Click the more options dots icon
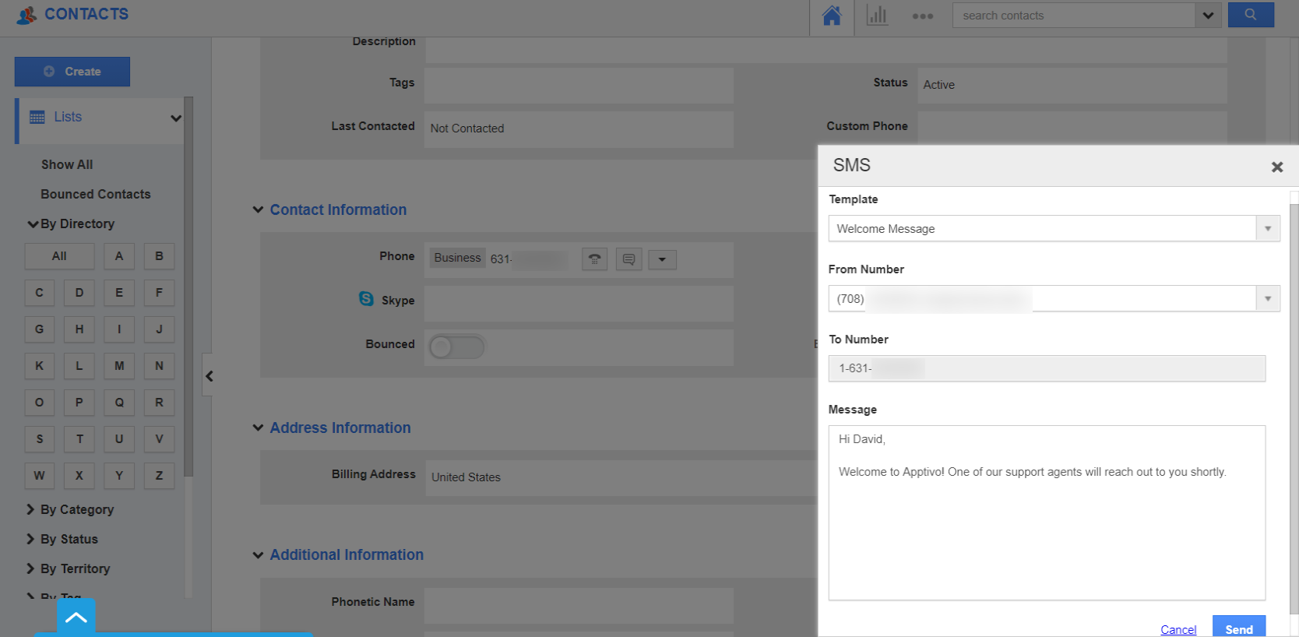This screenshot has width=1299, height=637. (x=923, y=16)
